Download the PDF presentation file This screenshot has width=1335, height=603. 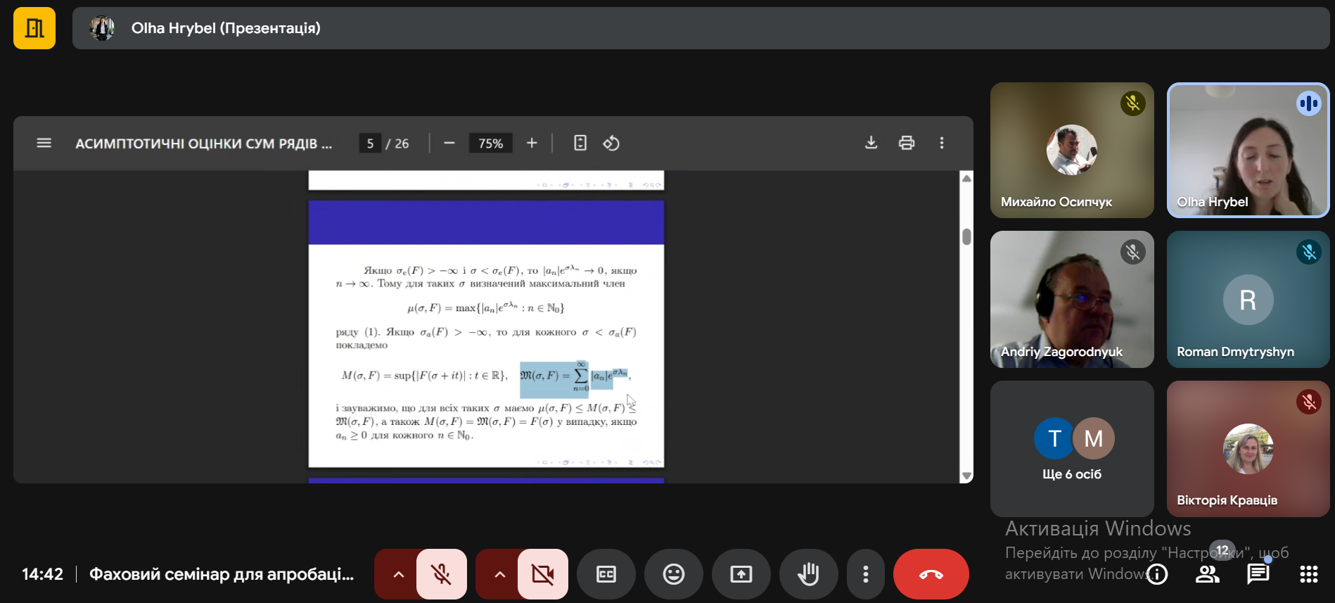(x=871, y=143)
